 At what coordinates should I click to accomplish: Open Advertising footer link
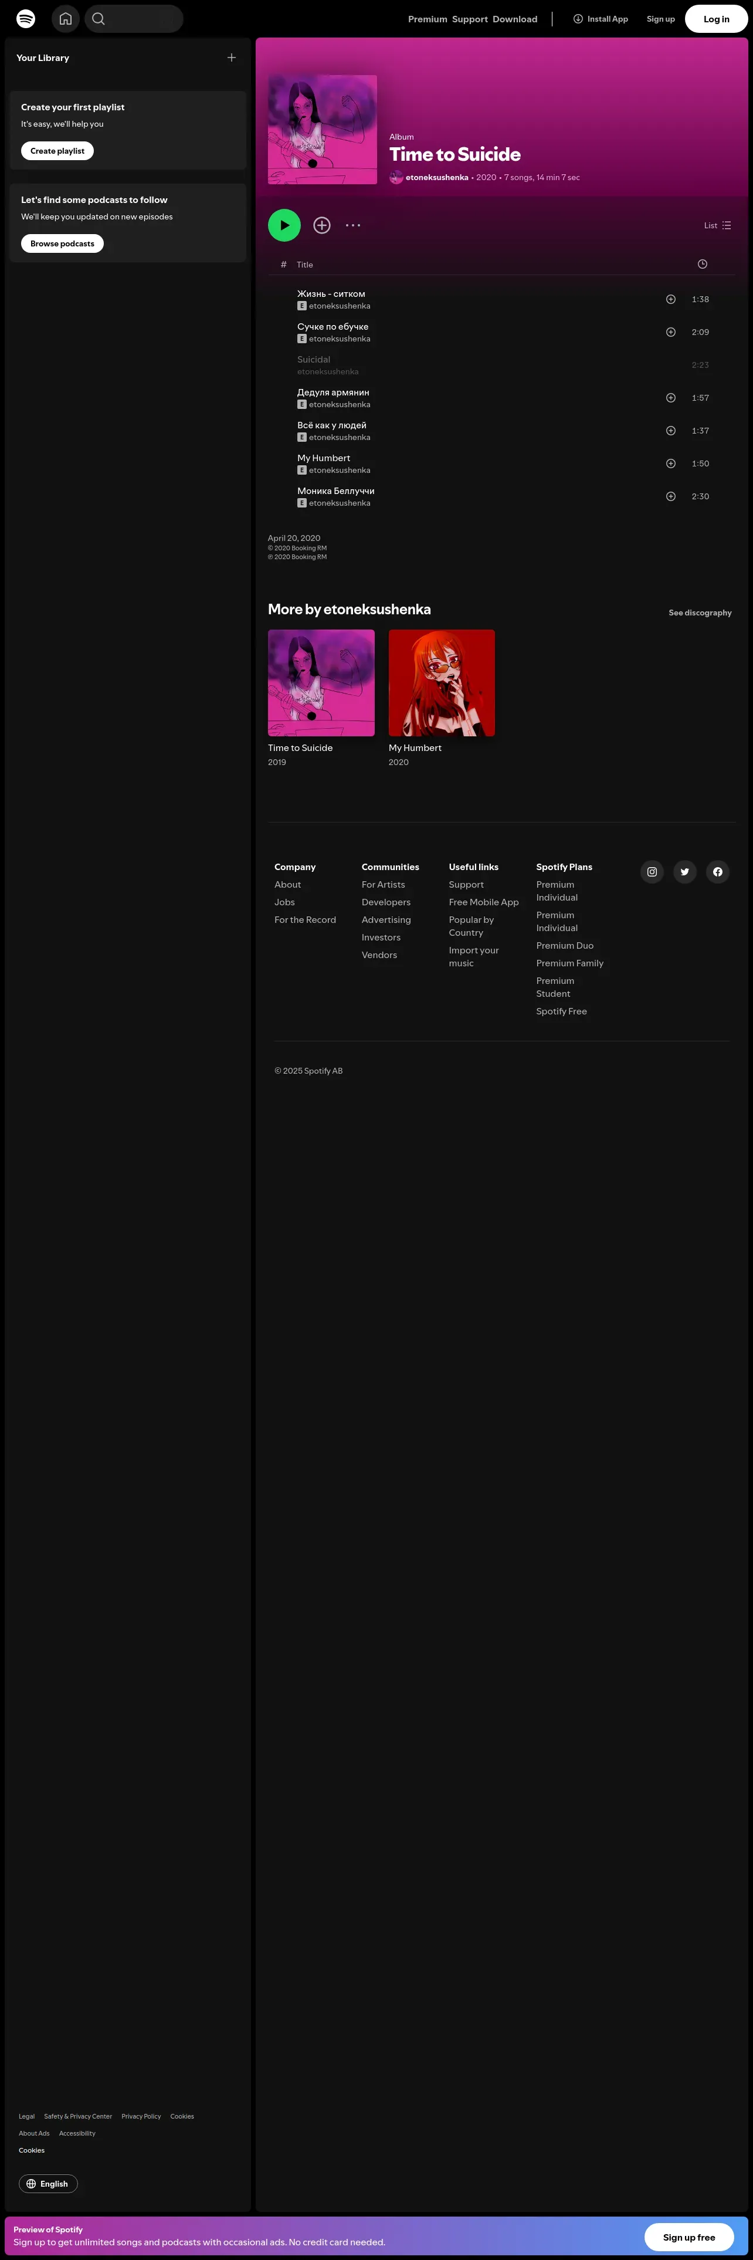coord(386,919)
